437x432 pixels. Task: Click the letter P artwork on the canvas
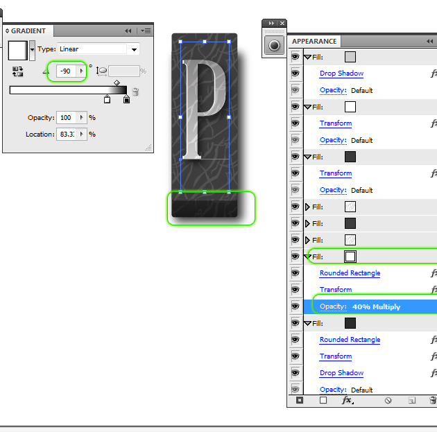[x=204, y=109]
